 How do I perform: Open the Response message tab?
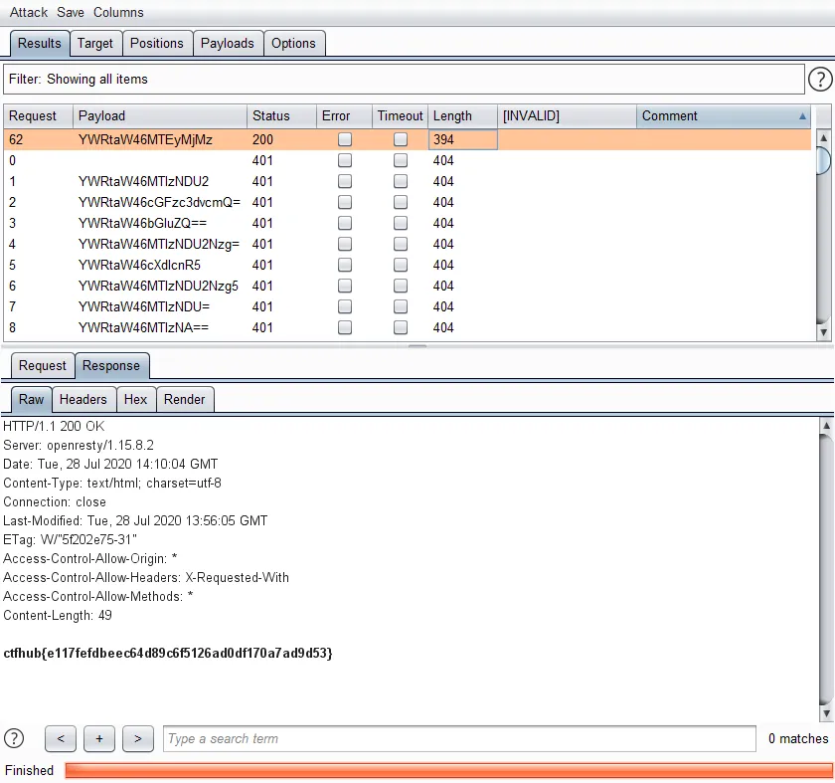[x=111, y=366]
